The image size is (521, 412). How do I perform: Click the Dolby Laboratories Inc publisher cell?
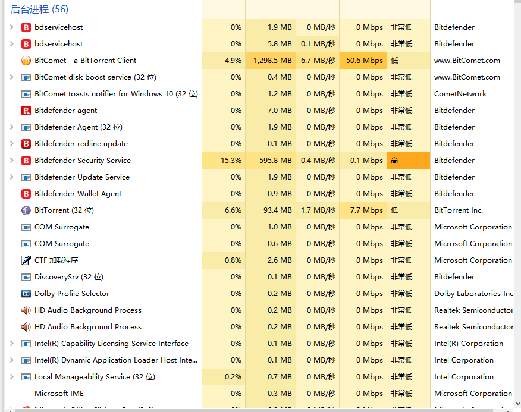(473, 294)
